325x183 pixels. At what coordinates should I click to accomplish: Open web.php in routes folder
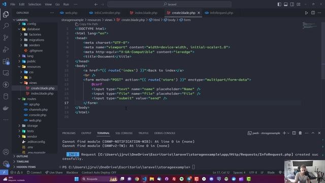coord(35,120)
